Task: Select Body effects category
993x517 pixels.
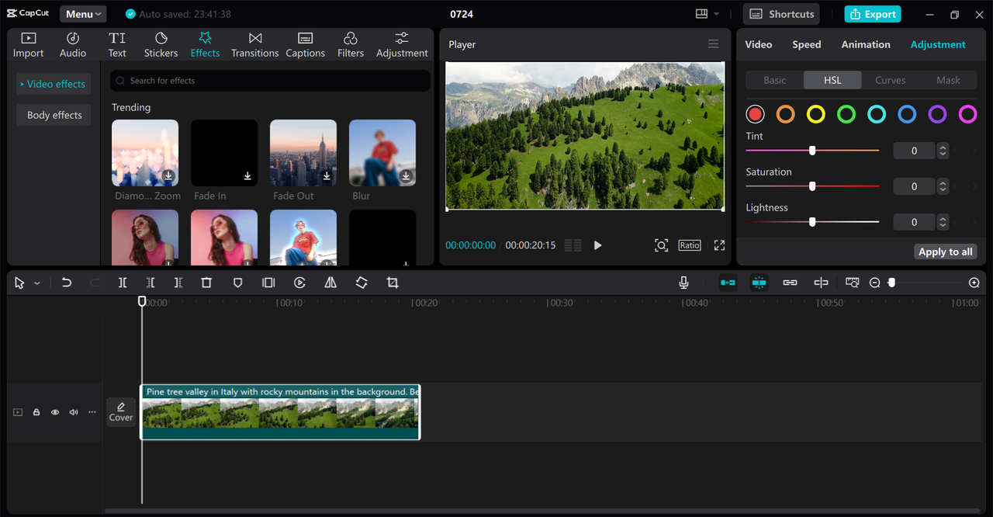Action: 54,115
